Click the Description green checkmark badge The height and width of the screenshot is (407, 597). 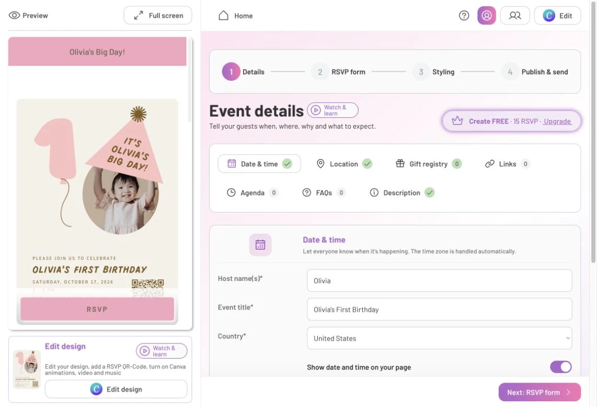(429, 192)
